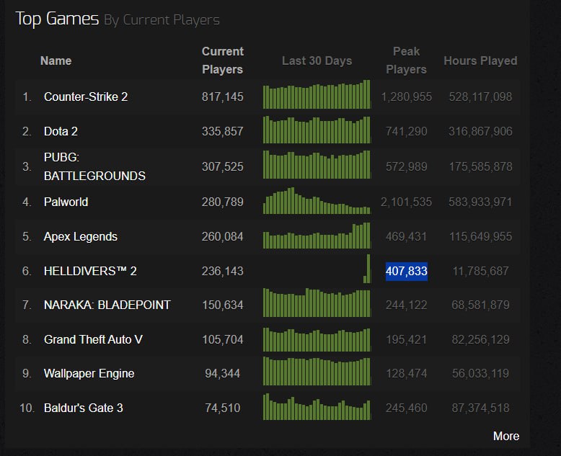Open the Wallpaper Engine entry
This screenshot has height=456, width=561.
click(x=89, y=373)
